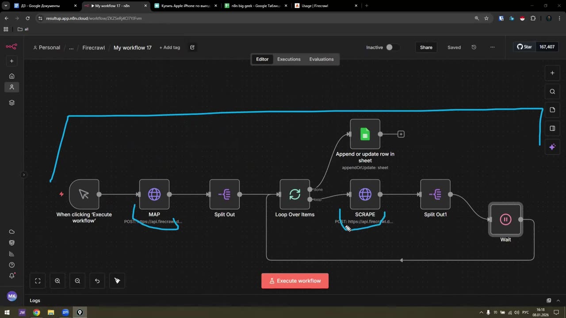566x318 pixels.
Task: Open the Chrome tab search dropdown
Action: click(x=6, y=6)
